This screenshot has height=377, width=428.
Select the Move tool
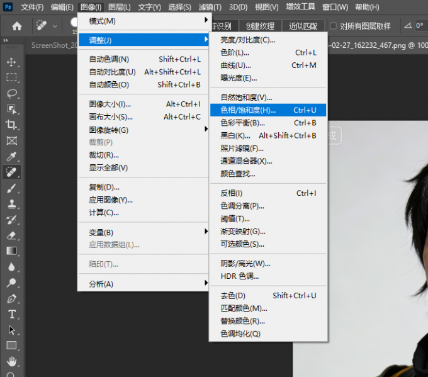11,62
